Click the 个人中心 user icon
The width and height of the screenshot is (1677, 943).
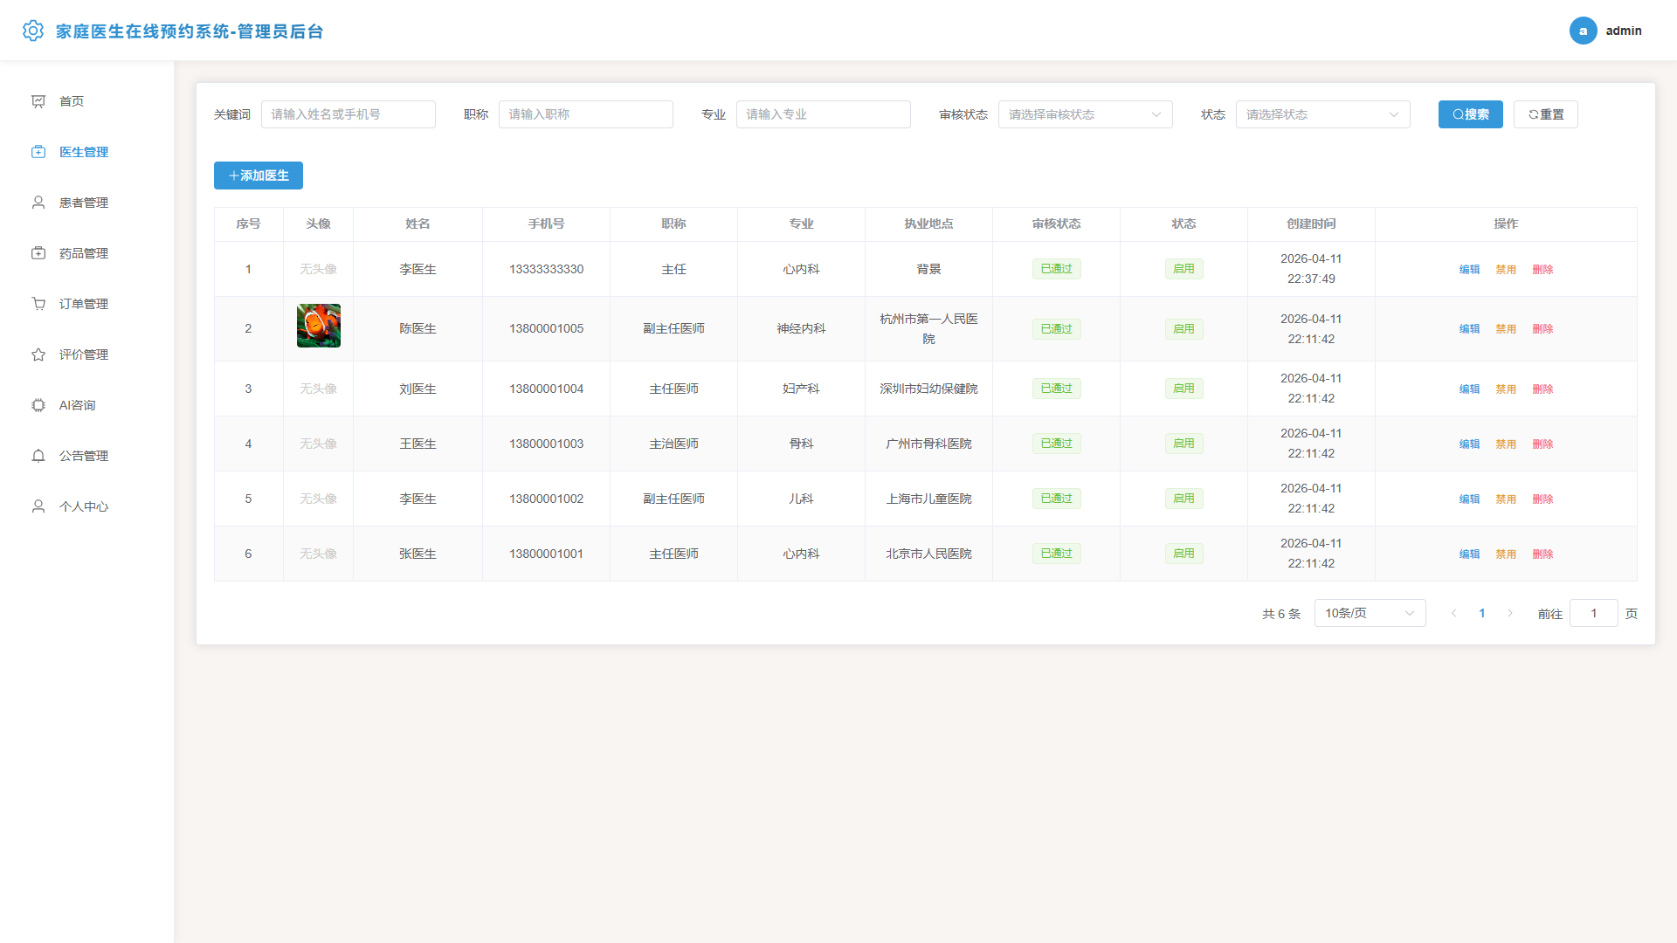coord(38,506)
